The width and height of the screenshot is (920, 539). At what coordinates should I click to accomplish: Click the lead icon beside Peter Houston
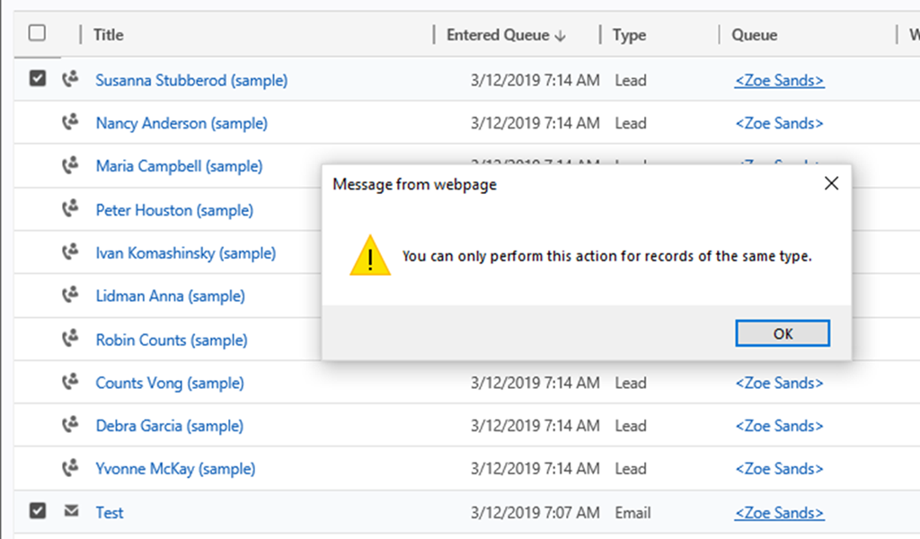pyautogui.click(x=69, y=209)
